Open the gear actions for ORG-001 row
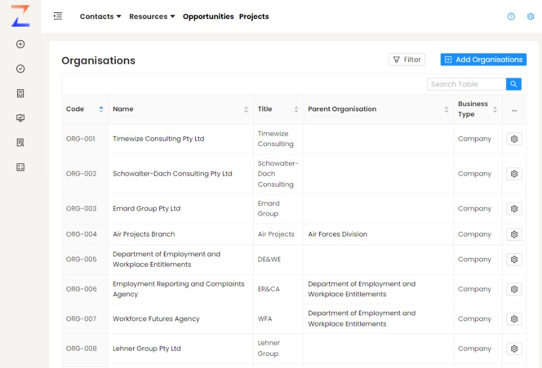542x368 pixels. point(514,139)
